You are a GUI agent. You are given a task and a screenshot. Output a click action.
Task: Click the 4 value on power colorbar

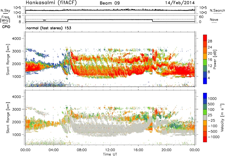point(209,78)
